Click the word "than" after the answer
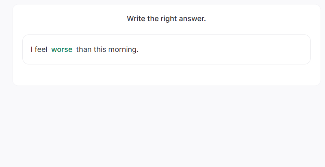 click(84, 49)
